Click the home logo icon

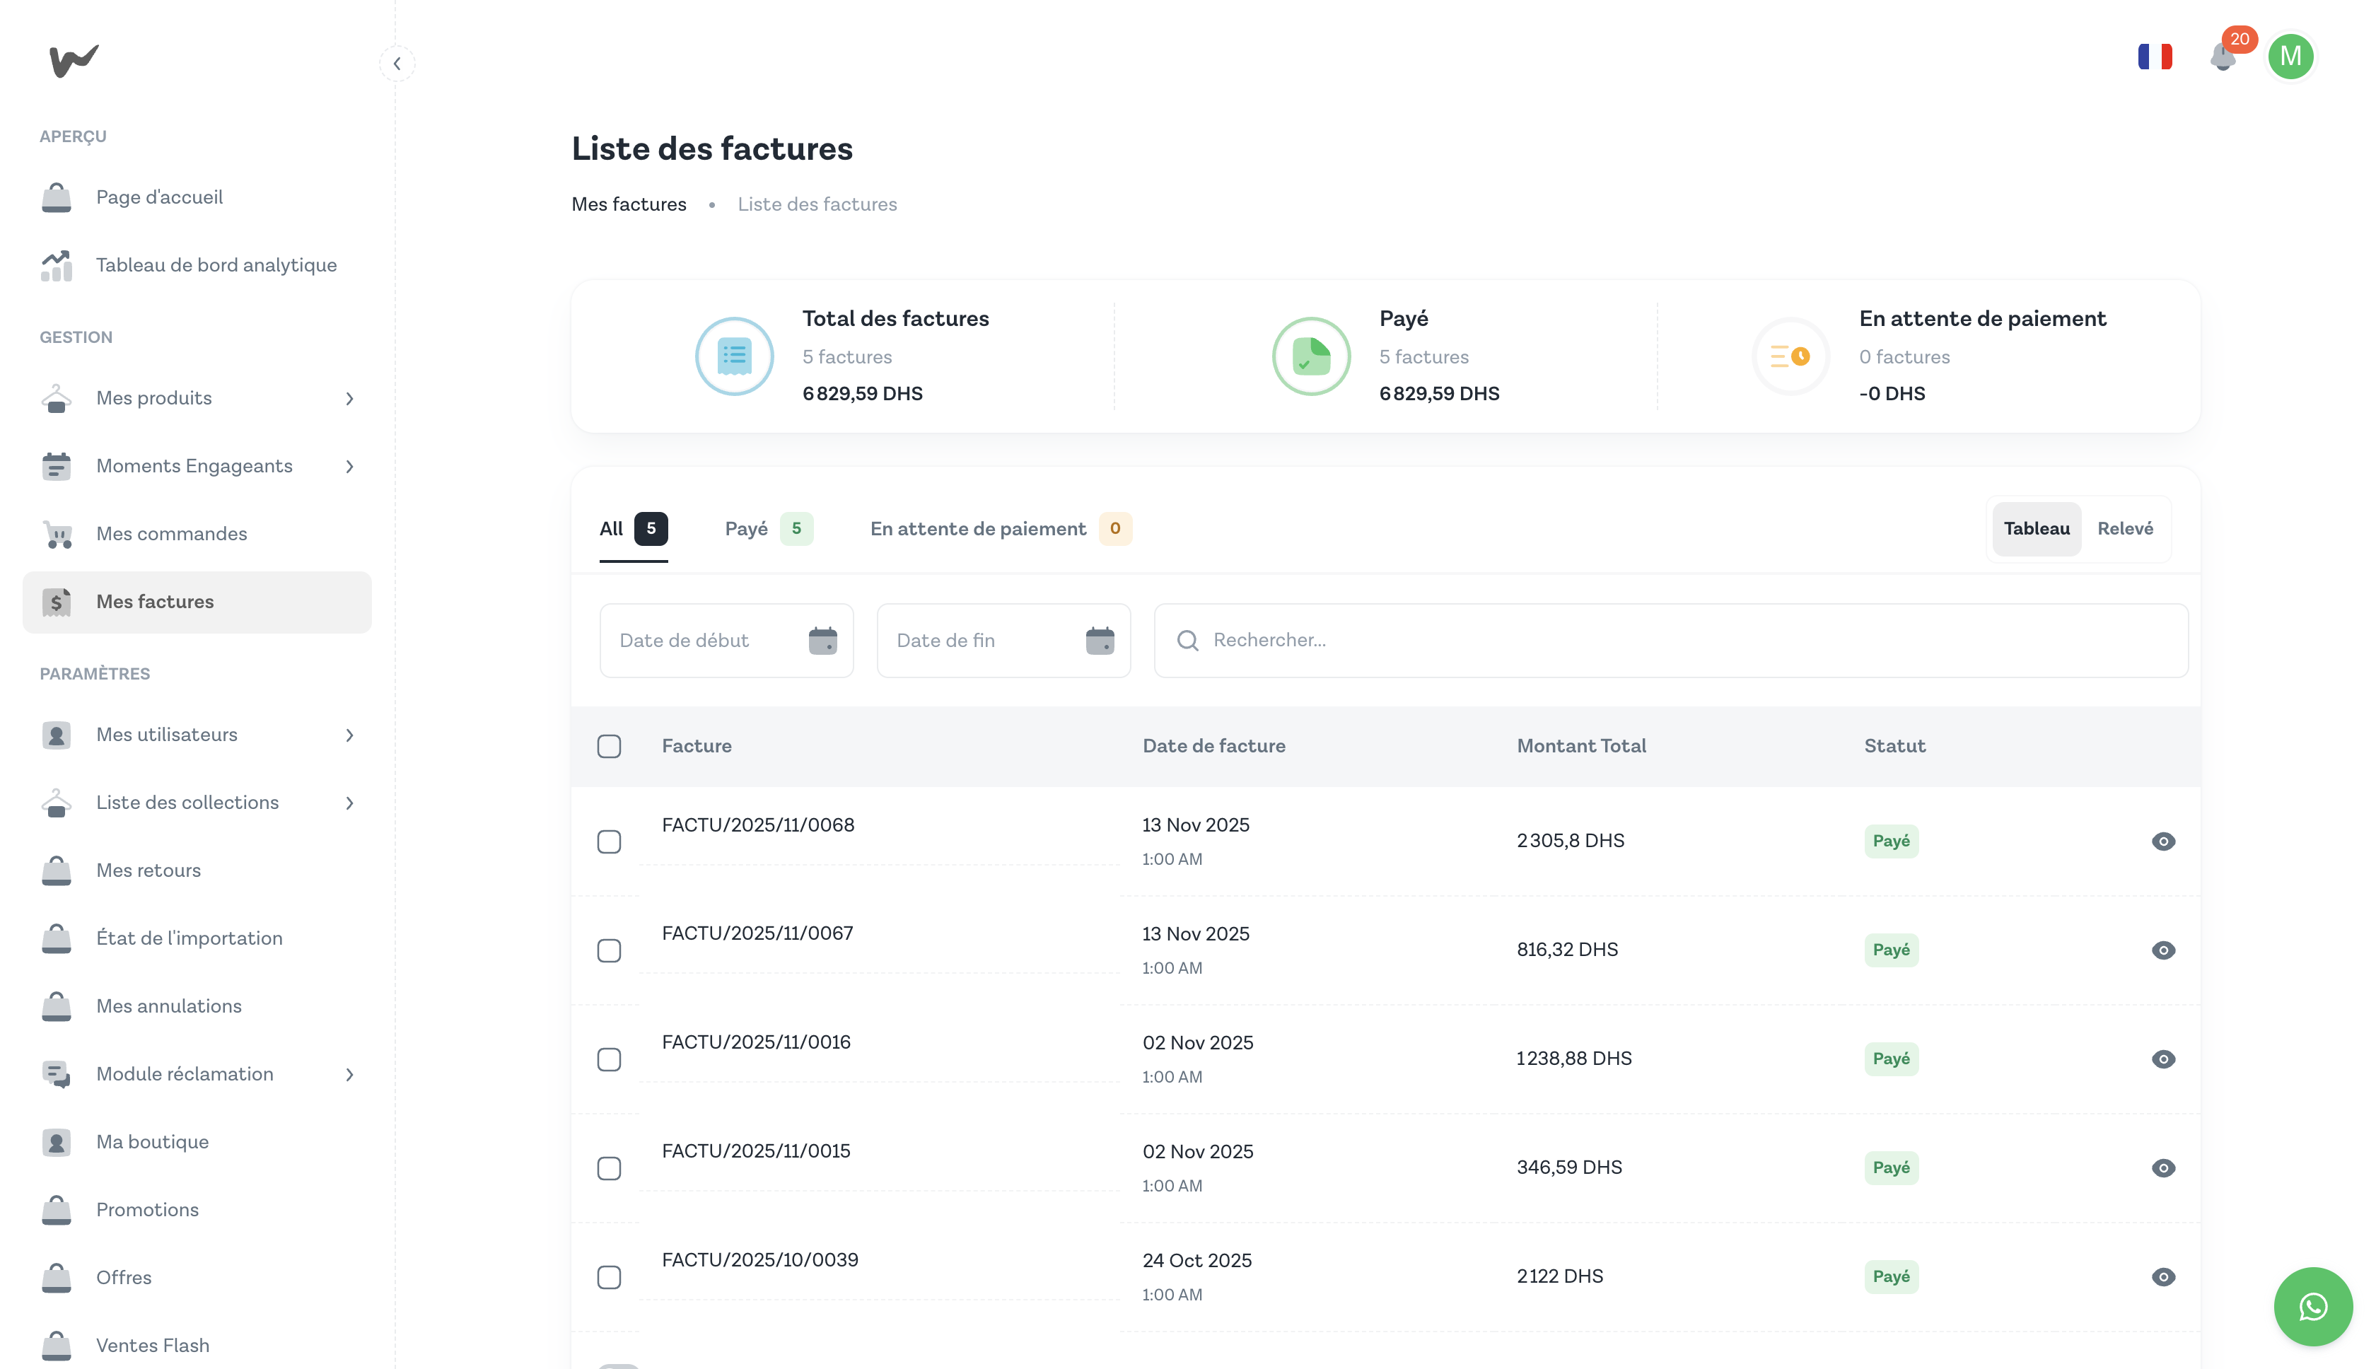[x=74, y=61]
